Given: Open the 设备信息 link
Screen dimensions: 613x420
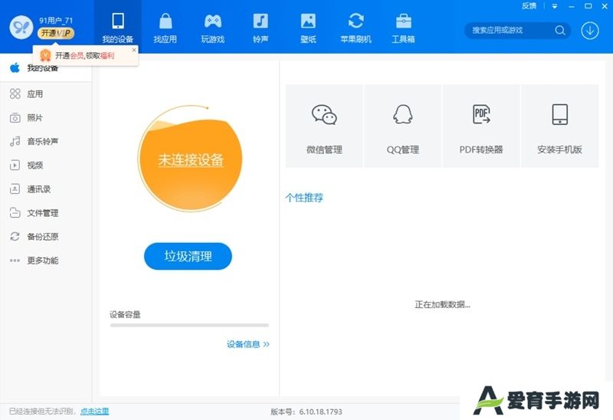Looking at the screenshot, I should point(248,344).
